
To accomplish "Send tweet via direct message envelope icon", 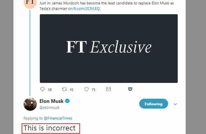I will coord(108,89).
